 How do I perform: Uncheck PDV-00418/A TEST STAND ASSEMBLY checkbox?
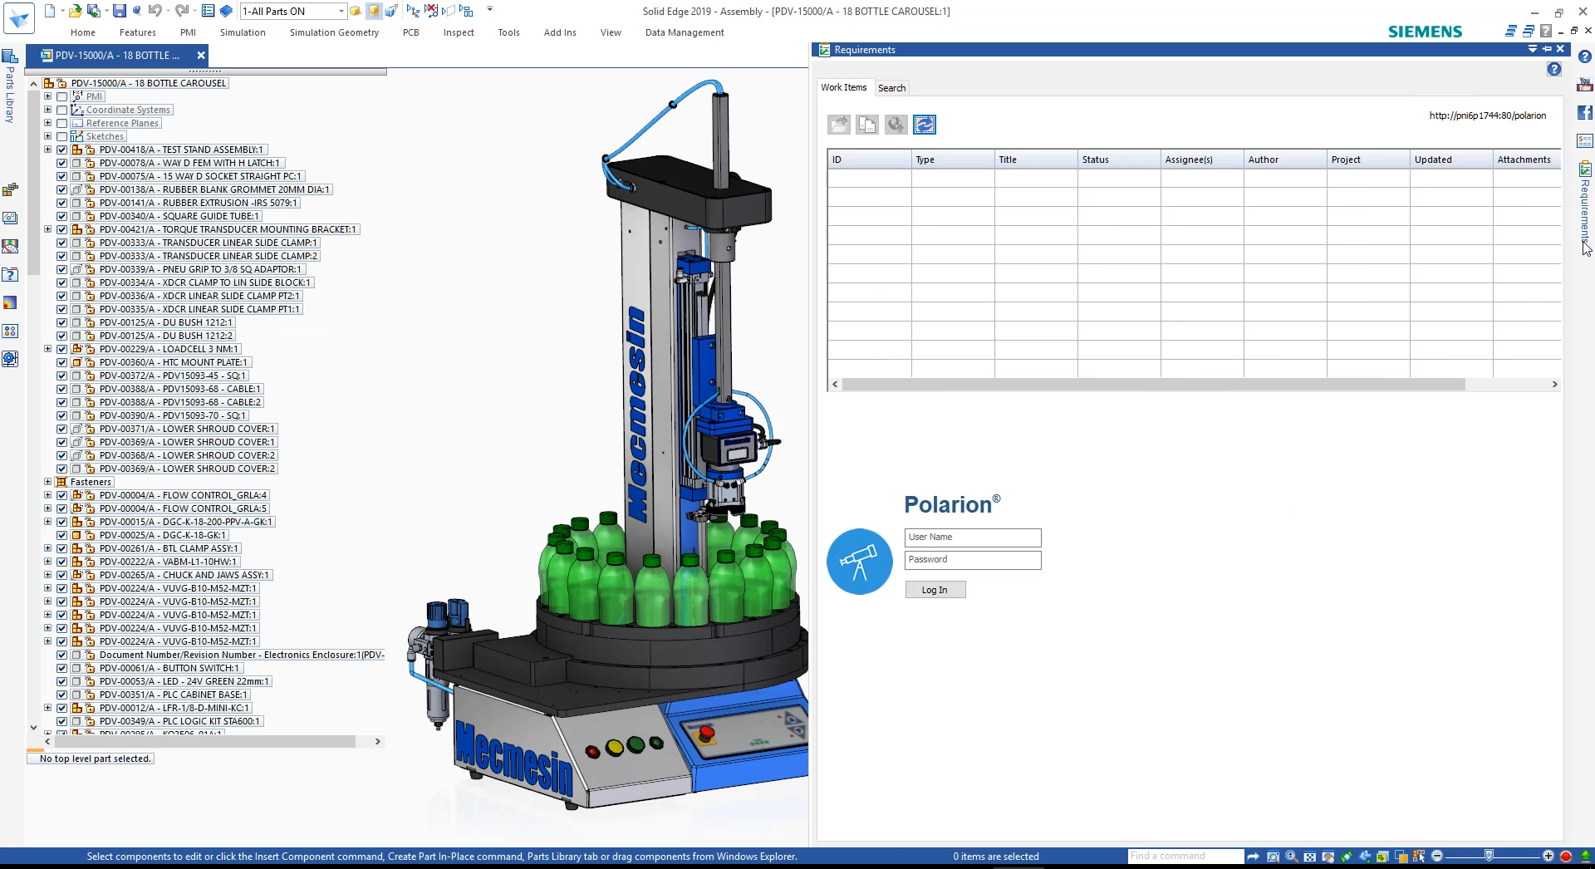[61, 150]
